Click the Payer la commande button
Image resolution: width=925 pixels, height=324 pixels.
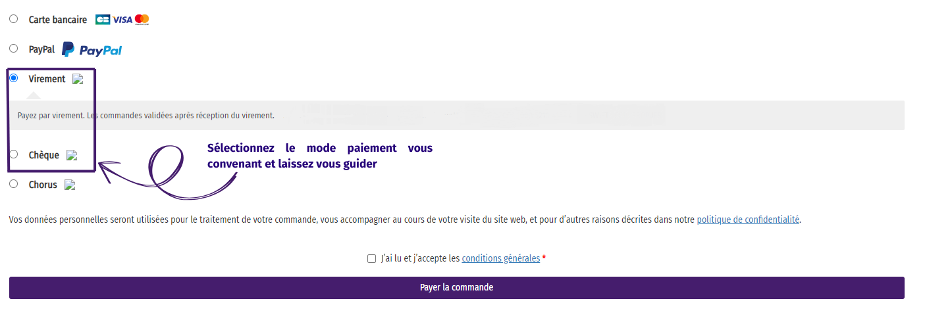coord(457,288)
